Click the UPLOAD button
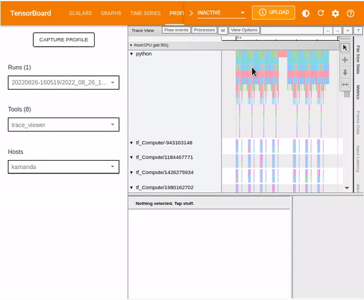The image size is (364, 300). coord(274,12)
